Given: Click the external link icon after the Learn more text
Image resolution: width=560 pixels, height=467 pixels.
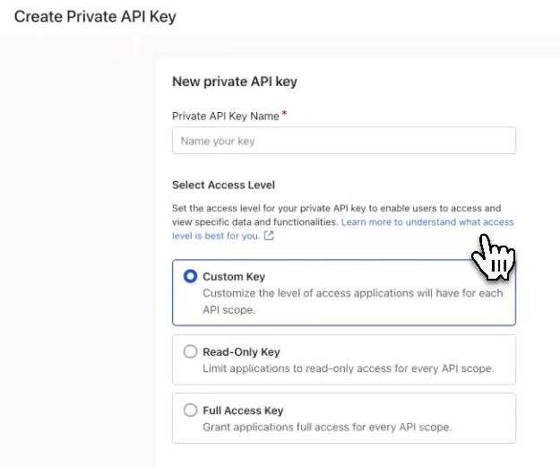Looking at the screenshot, I should click(269, 236).
